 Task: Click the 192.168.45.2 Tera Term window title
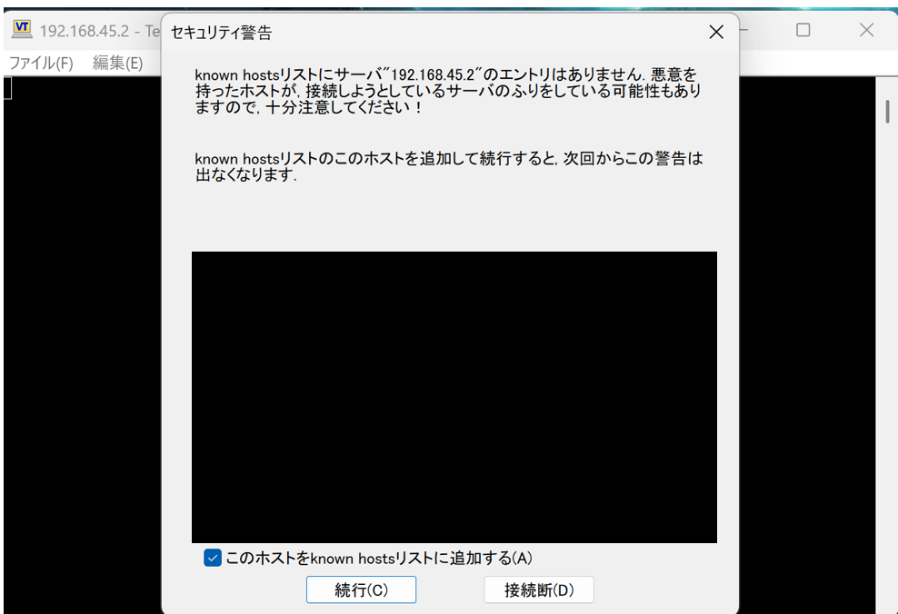[x=99, y=31]
